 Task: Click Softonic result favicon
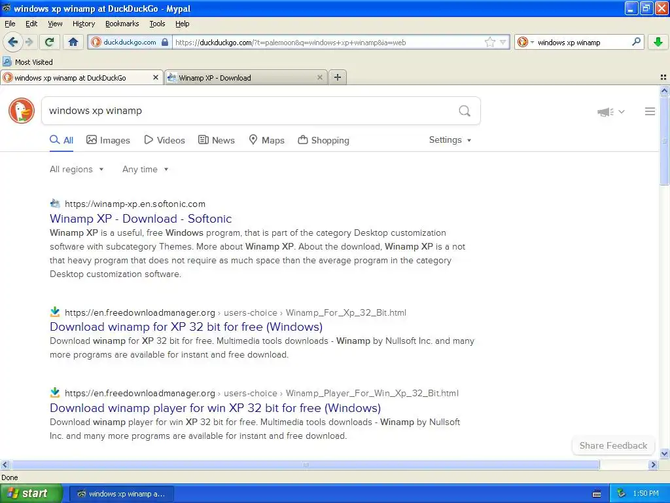[x=55, y=204]
